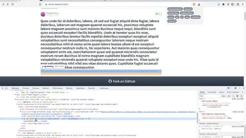Go back with browser back arrow

pos(3,4)
